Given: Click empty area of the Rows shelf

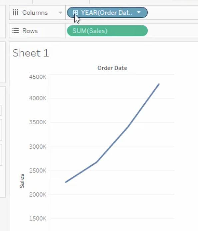Looking at the screenshot, I should pos(172,31).
